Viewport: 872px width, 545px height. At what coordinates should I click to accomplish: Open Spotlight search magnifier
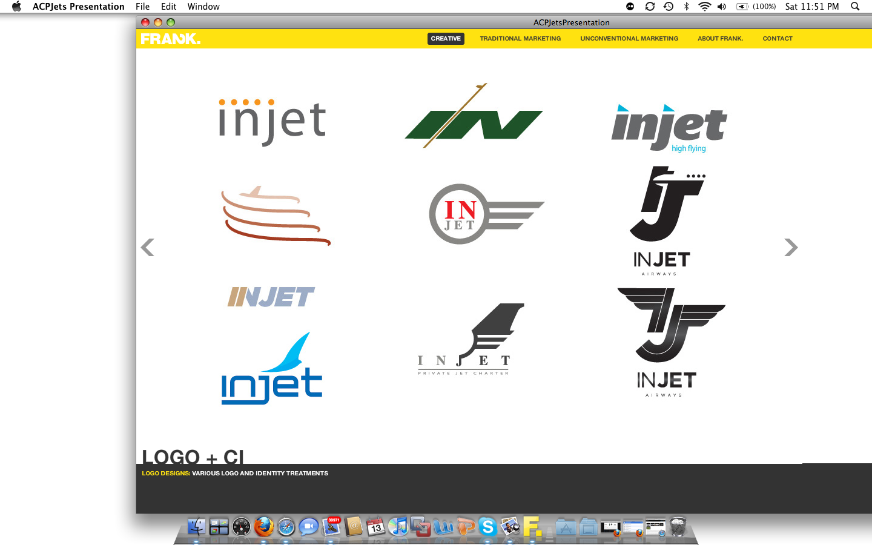(855, 7)
